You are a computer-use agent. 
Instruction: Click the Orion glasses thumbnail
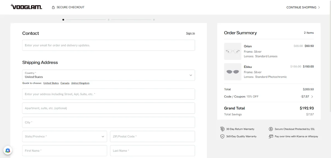(x=233, y=51)
